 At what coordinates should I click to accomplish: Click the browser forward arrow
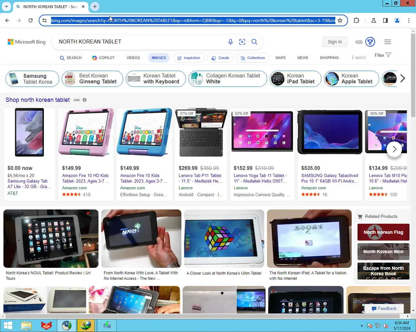tap(19, 20)
